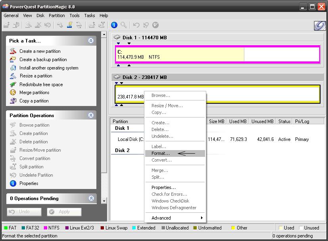Click the 71,629.3 Used MB value
Viewport: 328px width, 241px height.
[x=238, y=139]
